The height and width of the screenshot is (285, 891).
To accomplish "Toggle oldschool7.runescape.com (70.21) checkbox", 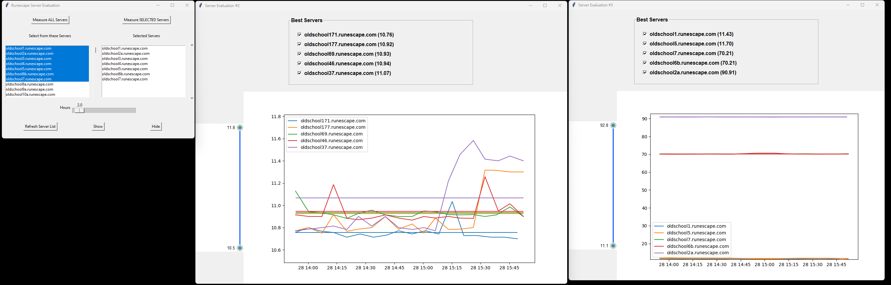I will 645,53.
